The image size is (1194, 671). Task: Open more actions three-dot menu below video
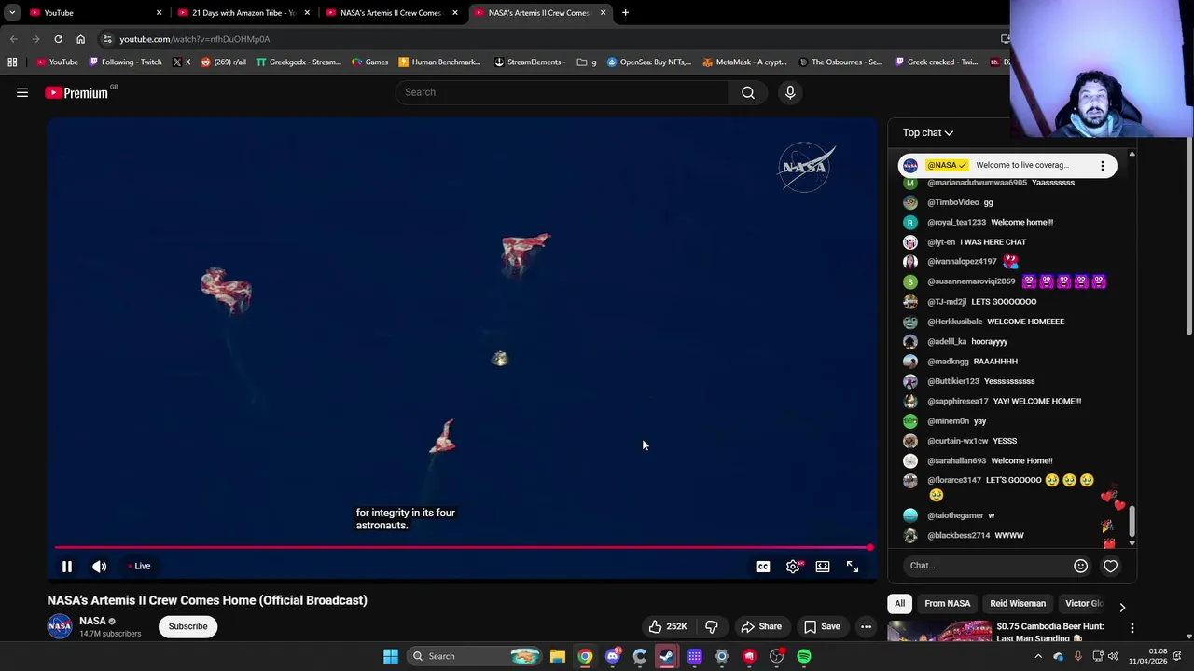coord(866,626)
